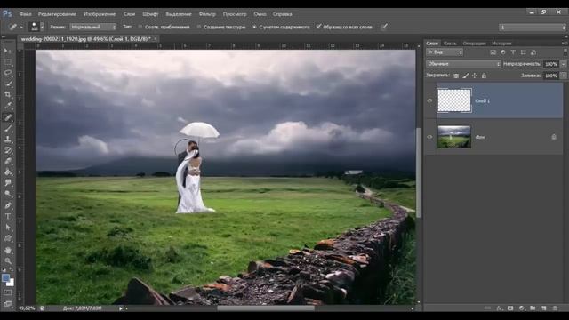Open layer filter type dropdown

[445, 52]
